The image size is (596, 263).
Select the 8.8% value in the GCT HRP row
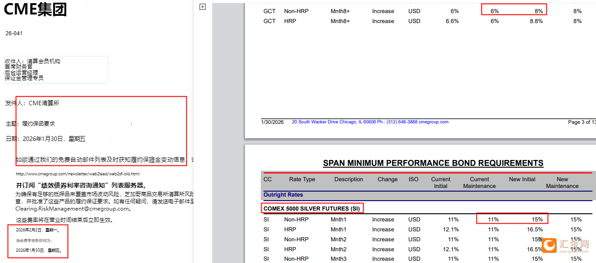click(x=536, y=21)
